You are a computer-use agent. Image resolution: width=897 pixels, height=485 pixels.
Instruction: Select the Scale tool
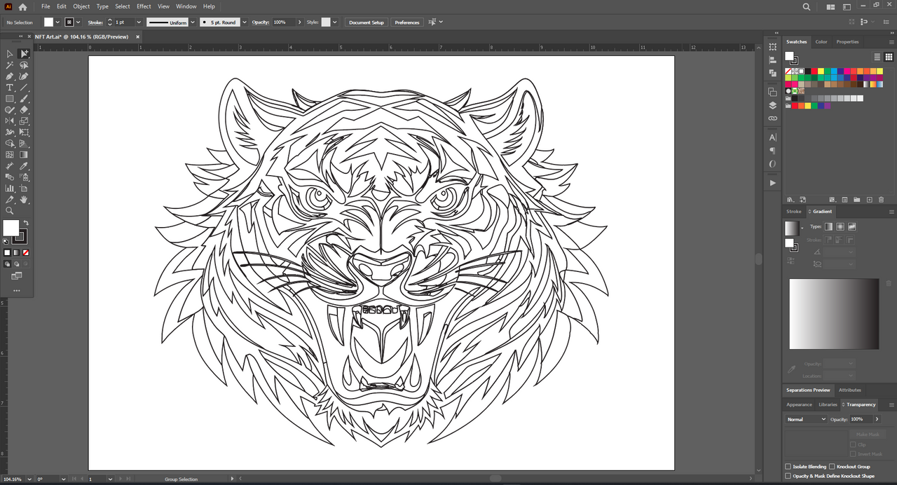click(24, 121)
